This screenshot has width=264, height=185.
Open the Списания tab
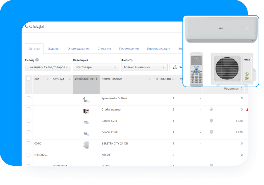pos(104,49)
